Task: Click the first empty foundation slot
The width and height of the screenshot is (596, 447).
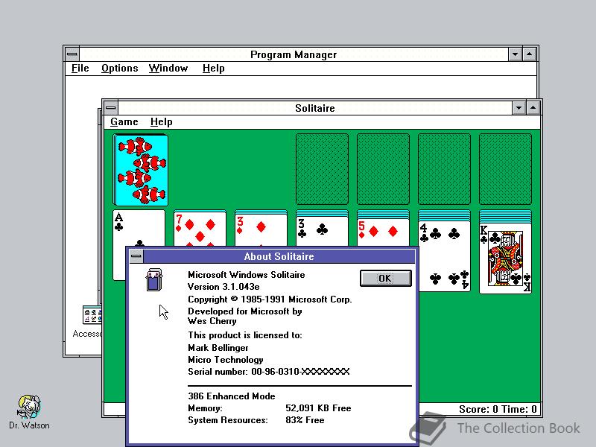Action: click(x=322, y=169)
